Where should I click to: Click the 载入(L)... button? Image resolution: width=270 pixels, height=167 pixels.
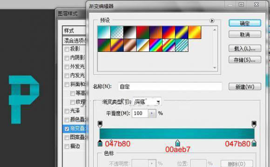[245, 49]
